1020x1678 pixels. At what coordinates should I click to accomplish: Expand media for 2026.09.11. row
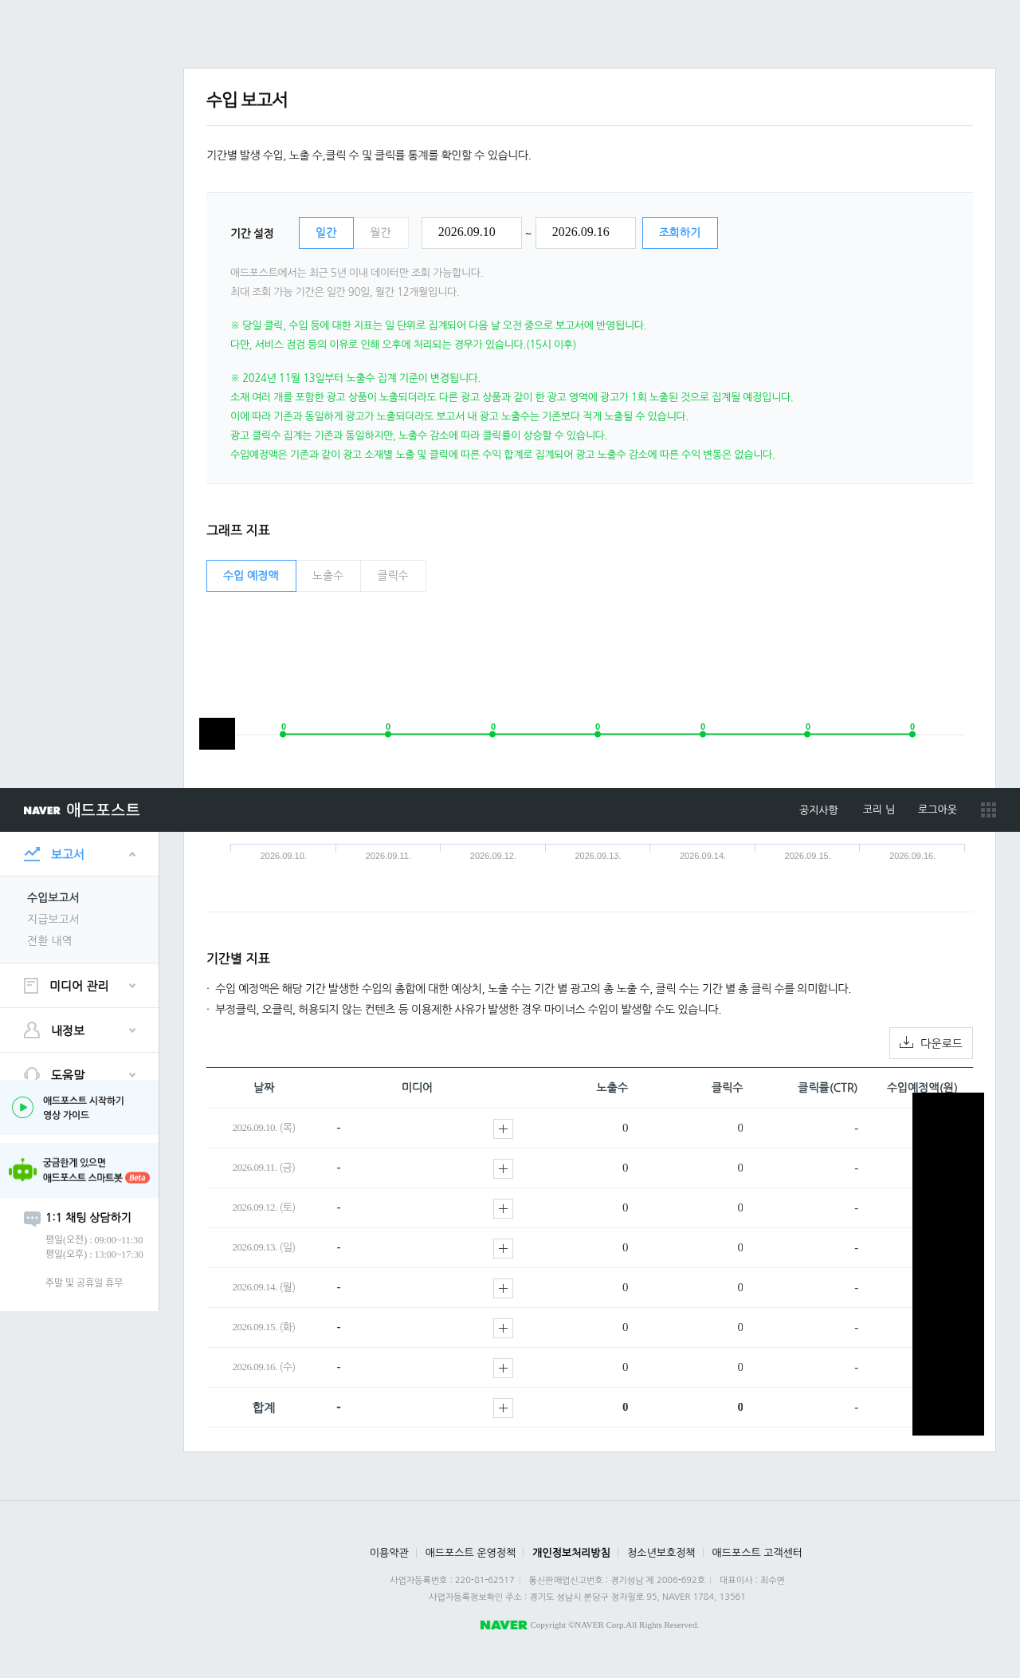point(503,1168)
